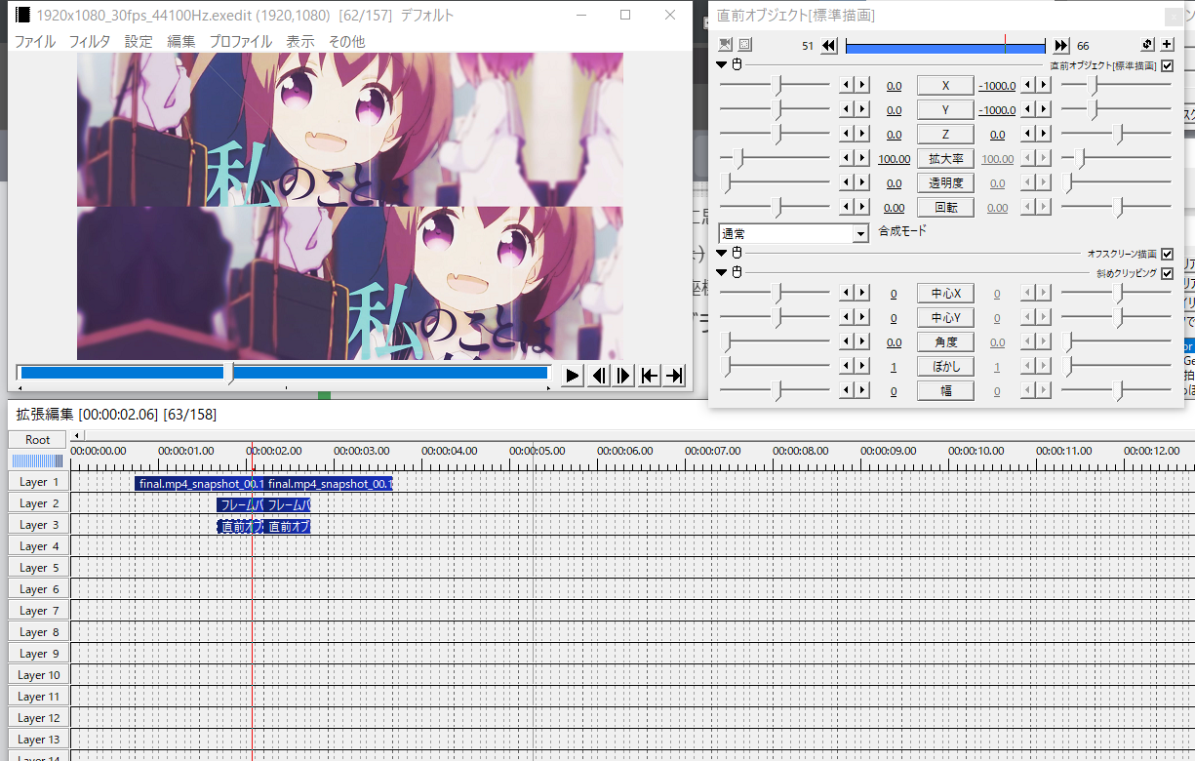The width and height of the screenshot is (1195, 761).
Task: Play the preview in the main window
Action: (573, 376)
